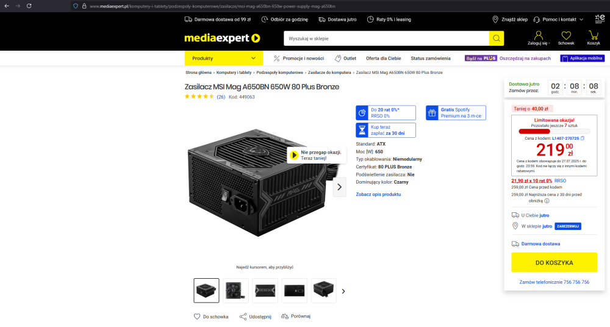Expand Pomoc i kontakt dropdown
The width and height of the screenshot is (610, 327).
click(558, 20)
